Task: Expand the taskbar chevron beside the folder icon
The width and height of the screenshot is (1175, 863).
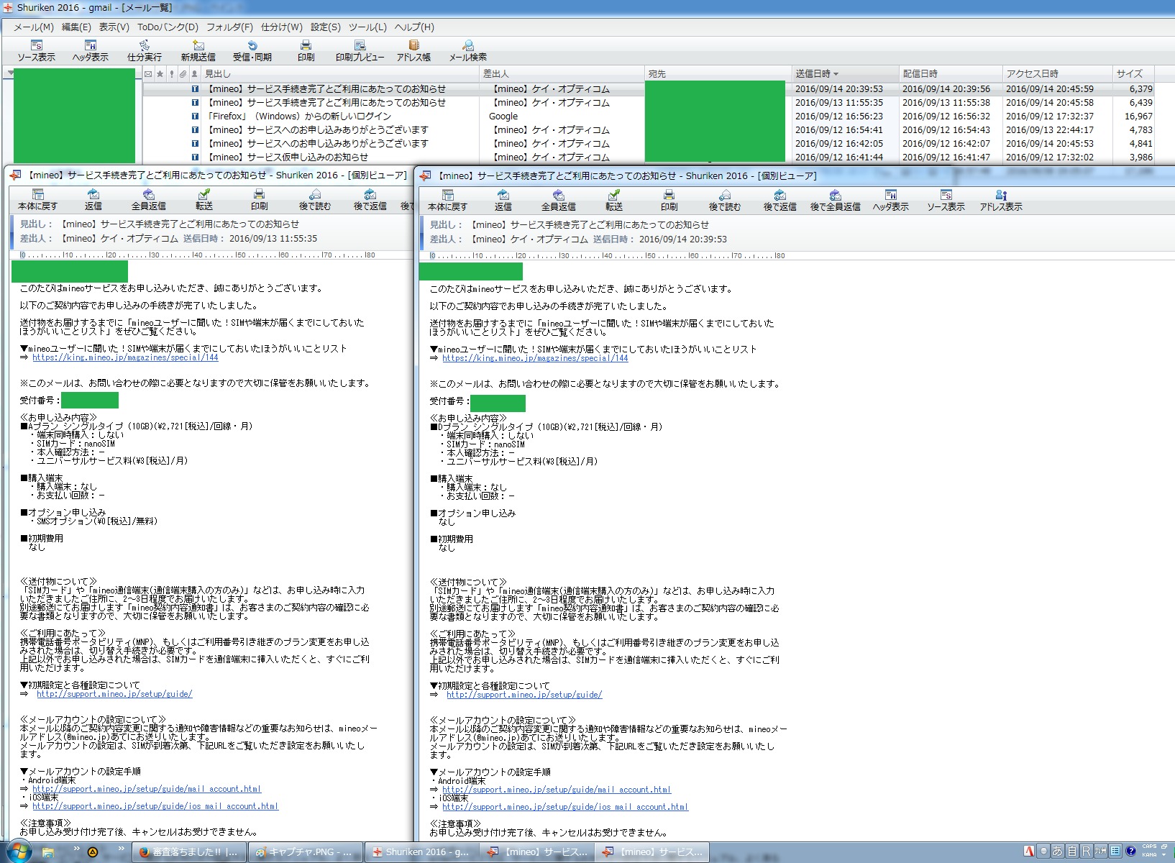Action: point(76,849)
